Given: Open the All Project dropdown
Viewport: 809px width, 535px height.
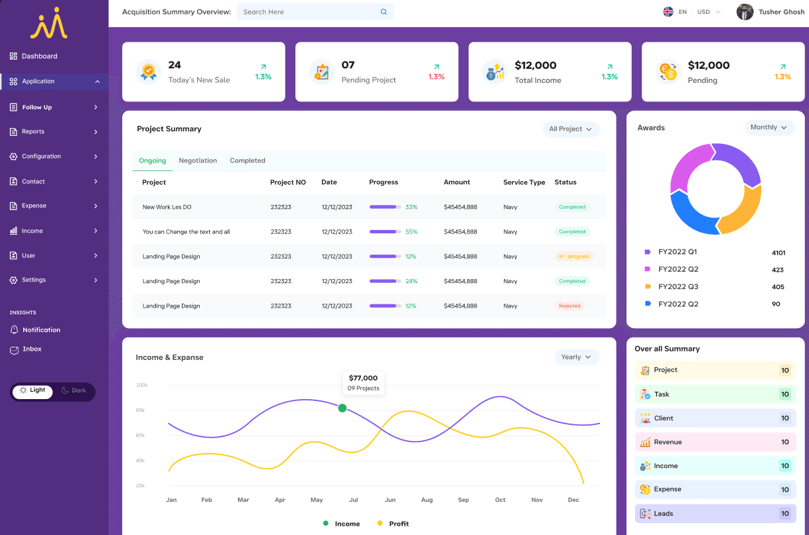Looking at the screenshot, I should pos(571,129).
